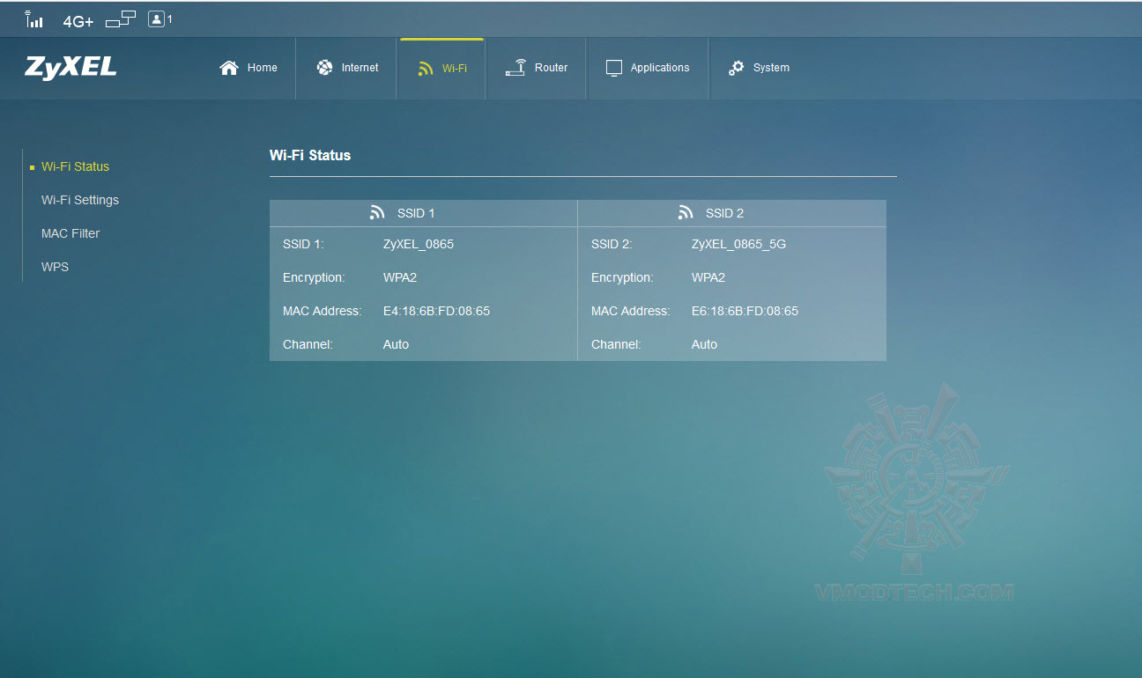Open the Internet tab

pyautogui.click(x=347, y=68)
